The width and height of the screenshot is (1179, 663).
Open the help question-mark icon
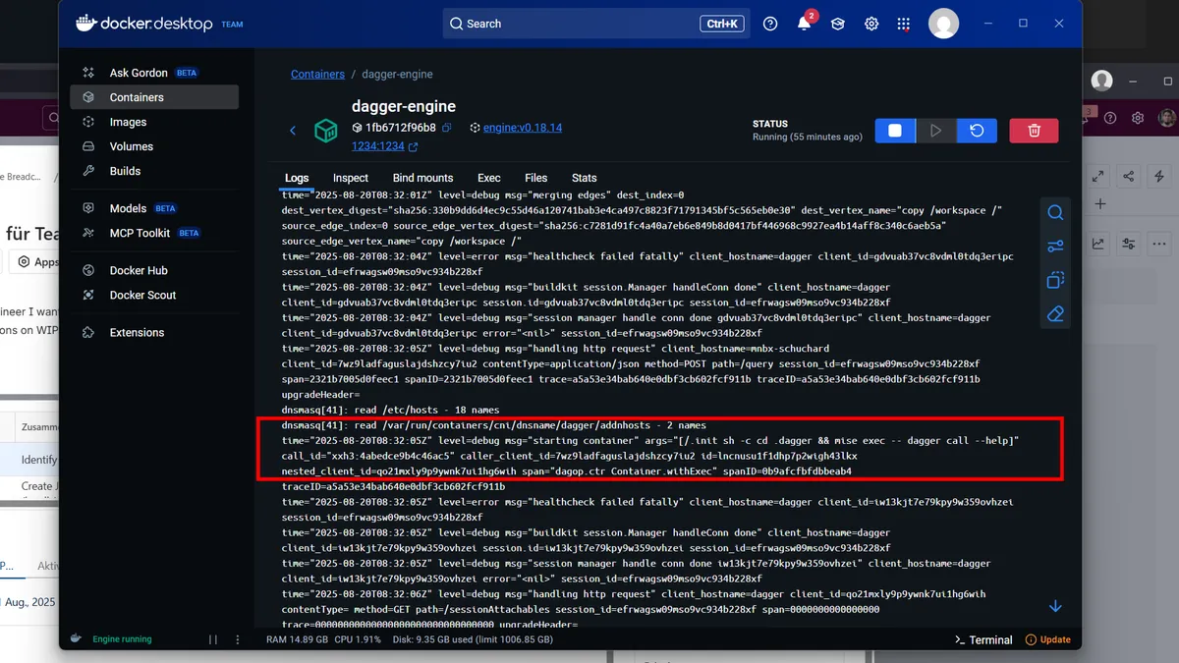(770, 24)
